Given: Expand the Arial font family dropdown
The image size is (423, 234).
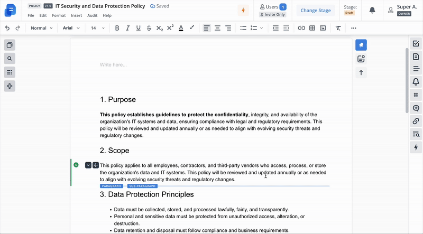Looking at the screenshot, I should pos(71,28).
